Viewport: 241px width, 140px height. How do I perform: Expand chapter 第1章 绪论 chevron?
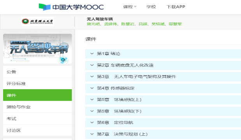[92, 54]
